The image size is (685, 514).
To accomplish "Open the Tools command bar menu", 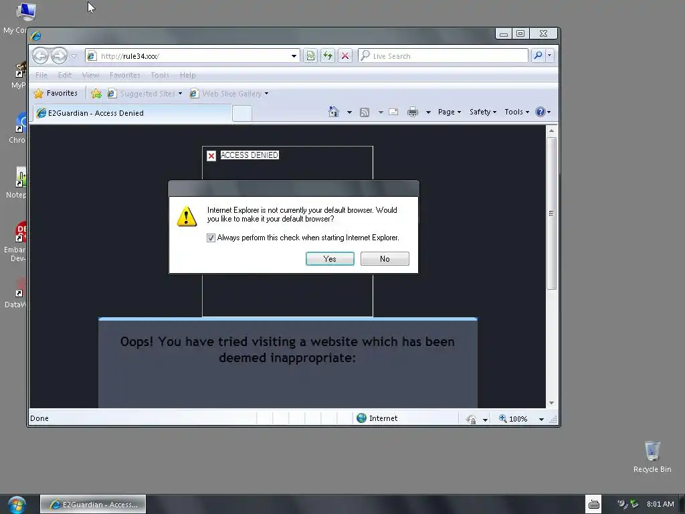I will tap(517, 112).
